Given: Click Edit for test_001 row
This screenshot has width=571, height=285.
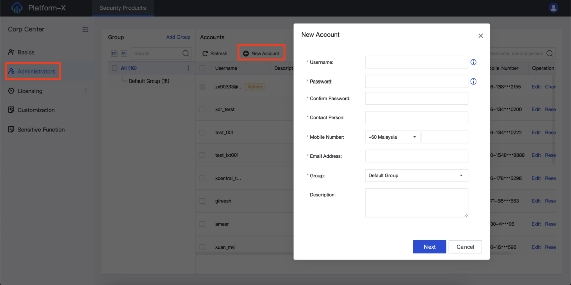Looking at the screenshot, I should click(536, 132).
